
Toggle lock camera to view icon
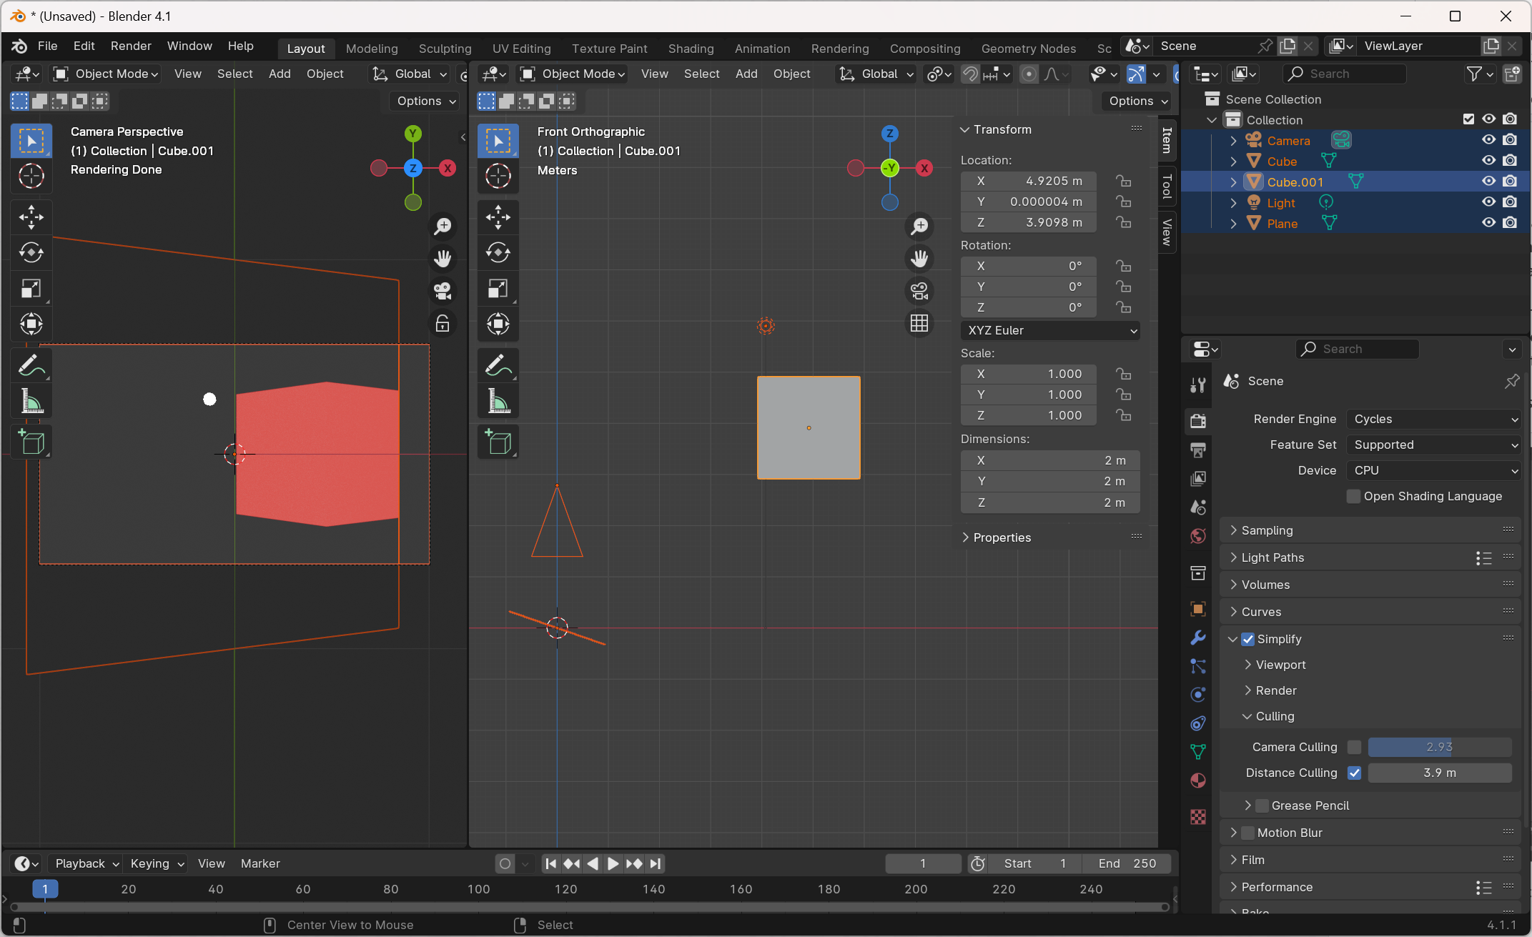coord(443,323)
